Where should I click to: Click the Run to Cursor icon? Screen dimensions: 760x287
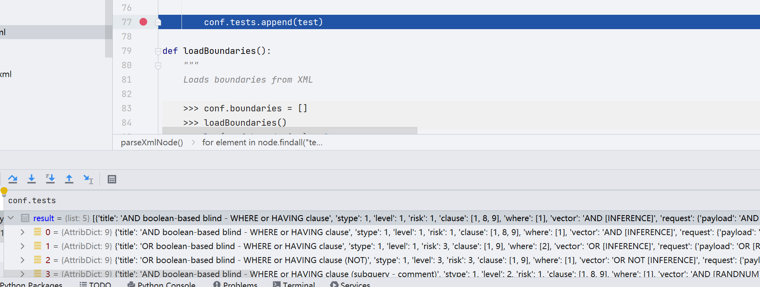click(x=88, y=179)
